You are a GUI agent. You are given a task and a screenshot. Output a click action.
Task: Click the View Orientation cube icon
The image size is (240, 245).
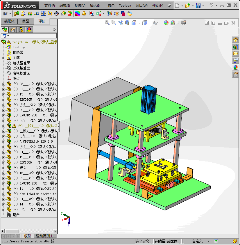tap(134, 23)
